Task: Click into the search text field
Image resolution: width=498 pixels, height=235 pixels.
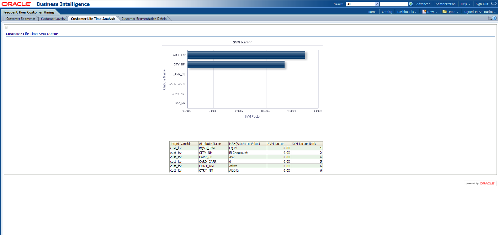Action: pos(394,4)
